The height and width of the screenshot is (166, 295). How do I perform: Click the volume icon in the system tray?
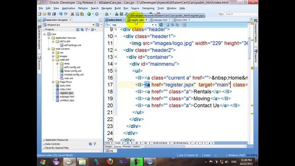coord(227,162)
